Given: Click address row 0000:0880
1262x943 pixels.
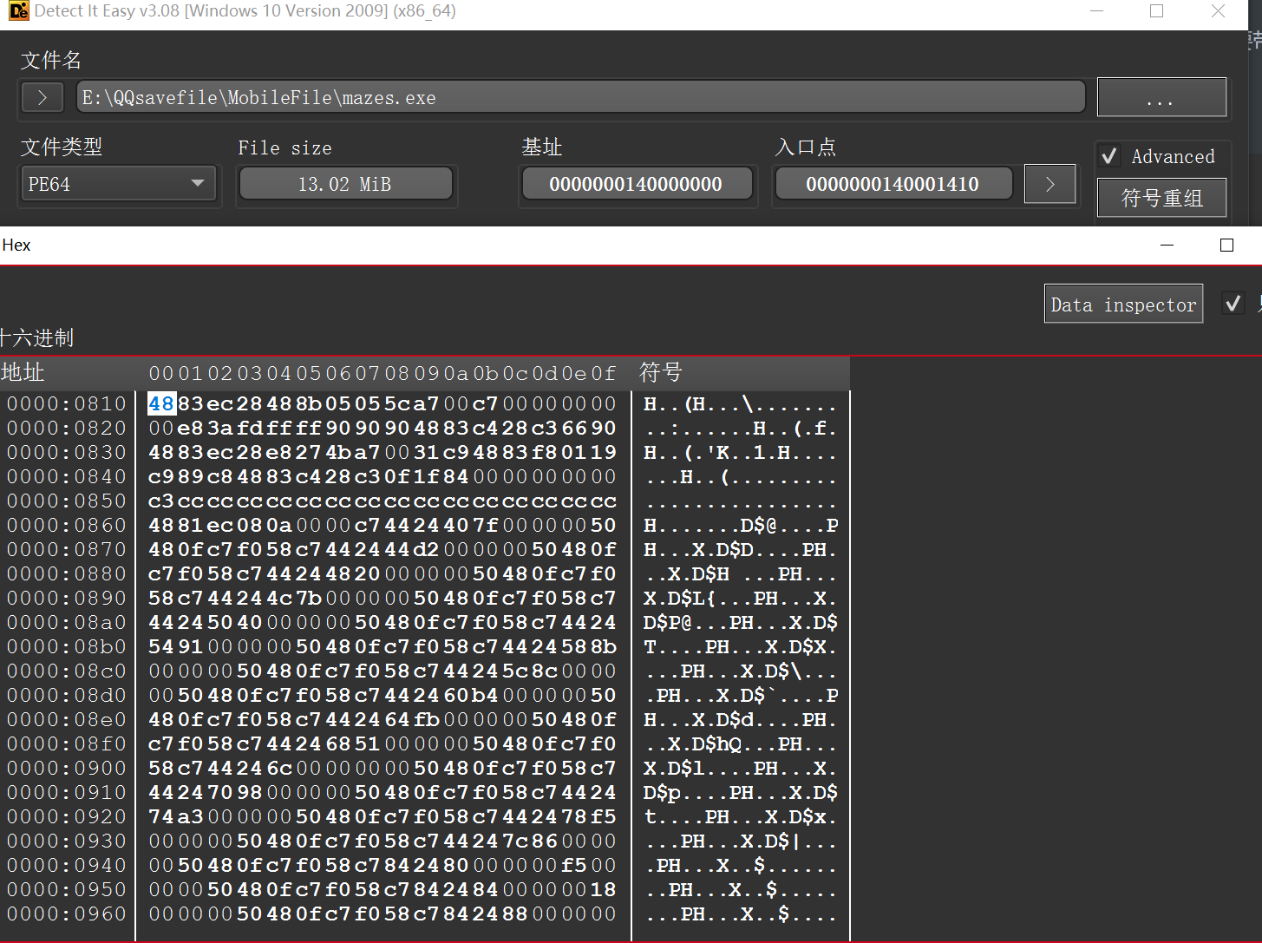Looking at the screenshot, I should click(67, 573).
